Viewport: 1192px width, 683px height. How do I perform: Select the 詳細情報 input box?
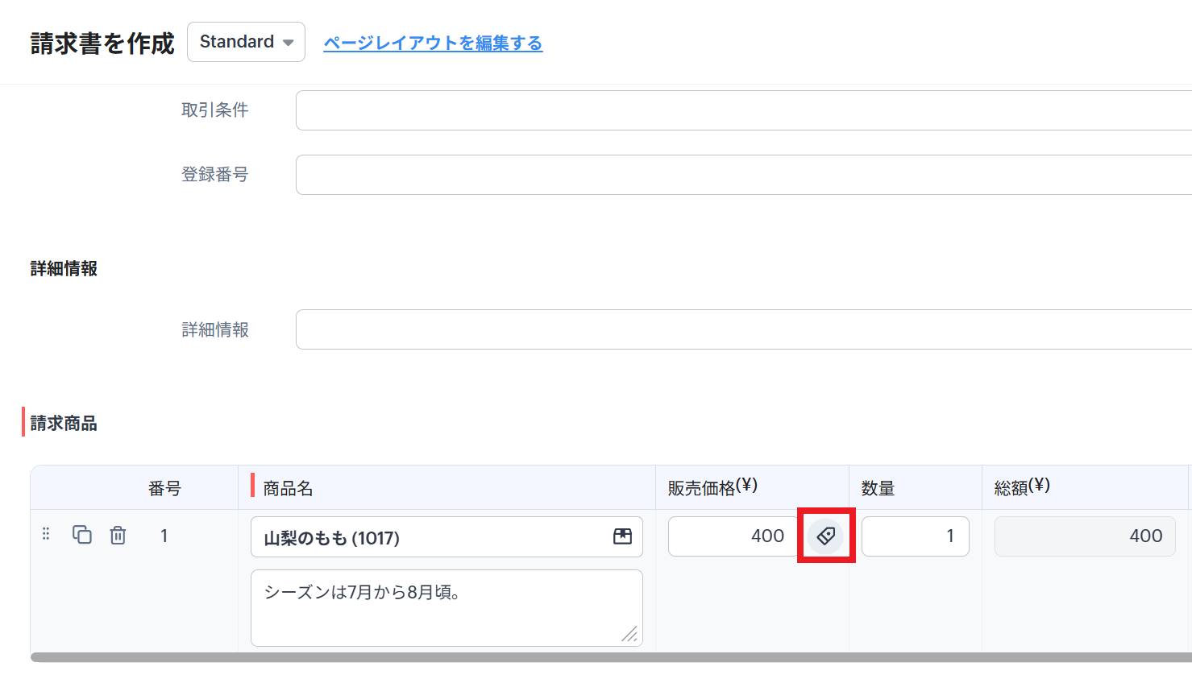coord(741,329)
